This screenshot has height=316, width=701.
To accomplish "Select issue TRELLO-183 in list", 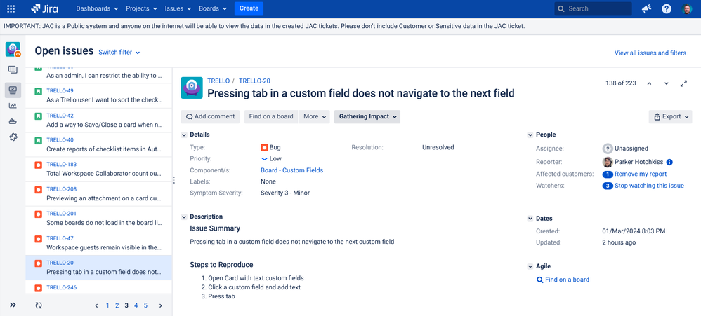I will click(x=99, y=170).
